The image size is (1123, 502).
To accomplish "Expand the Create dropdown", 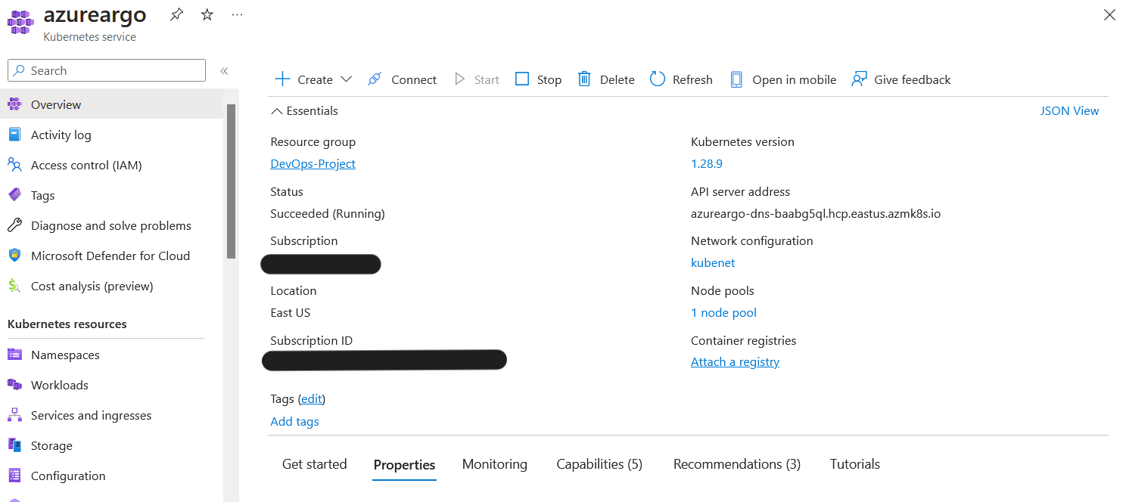I will (347, 79).
